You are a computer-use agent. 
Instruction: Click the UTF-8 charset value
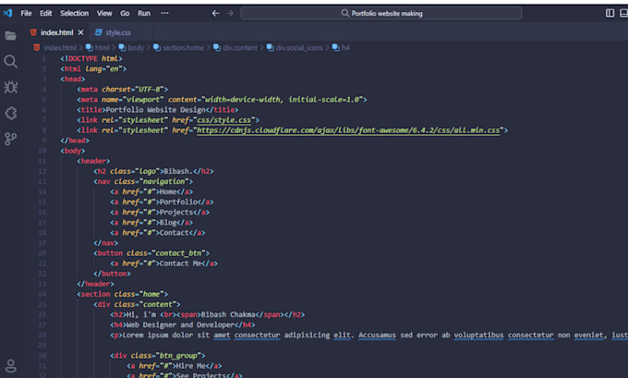pyautogui.click(x=150, y=90)
